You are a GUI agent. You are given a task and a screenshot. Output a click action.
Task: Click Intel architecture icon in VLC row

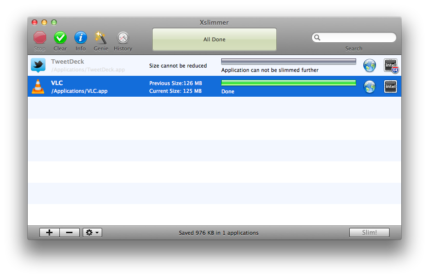click(x=391, y=87)
